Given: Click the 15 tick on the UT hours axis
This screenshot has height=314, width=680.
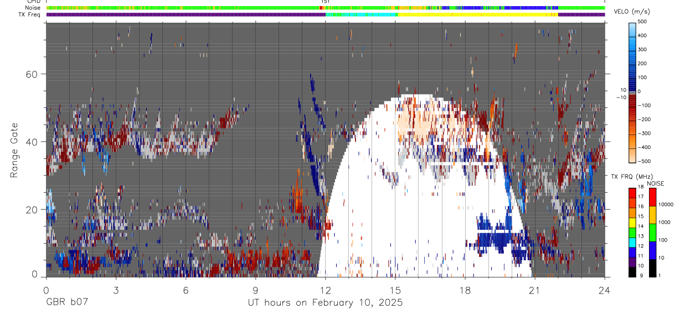Looking at the screenshot, I should [x=395, y=290].
